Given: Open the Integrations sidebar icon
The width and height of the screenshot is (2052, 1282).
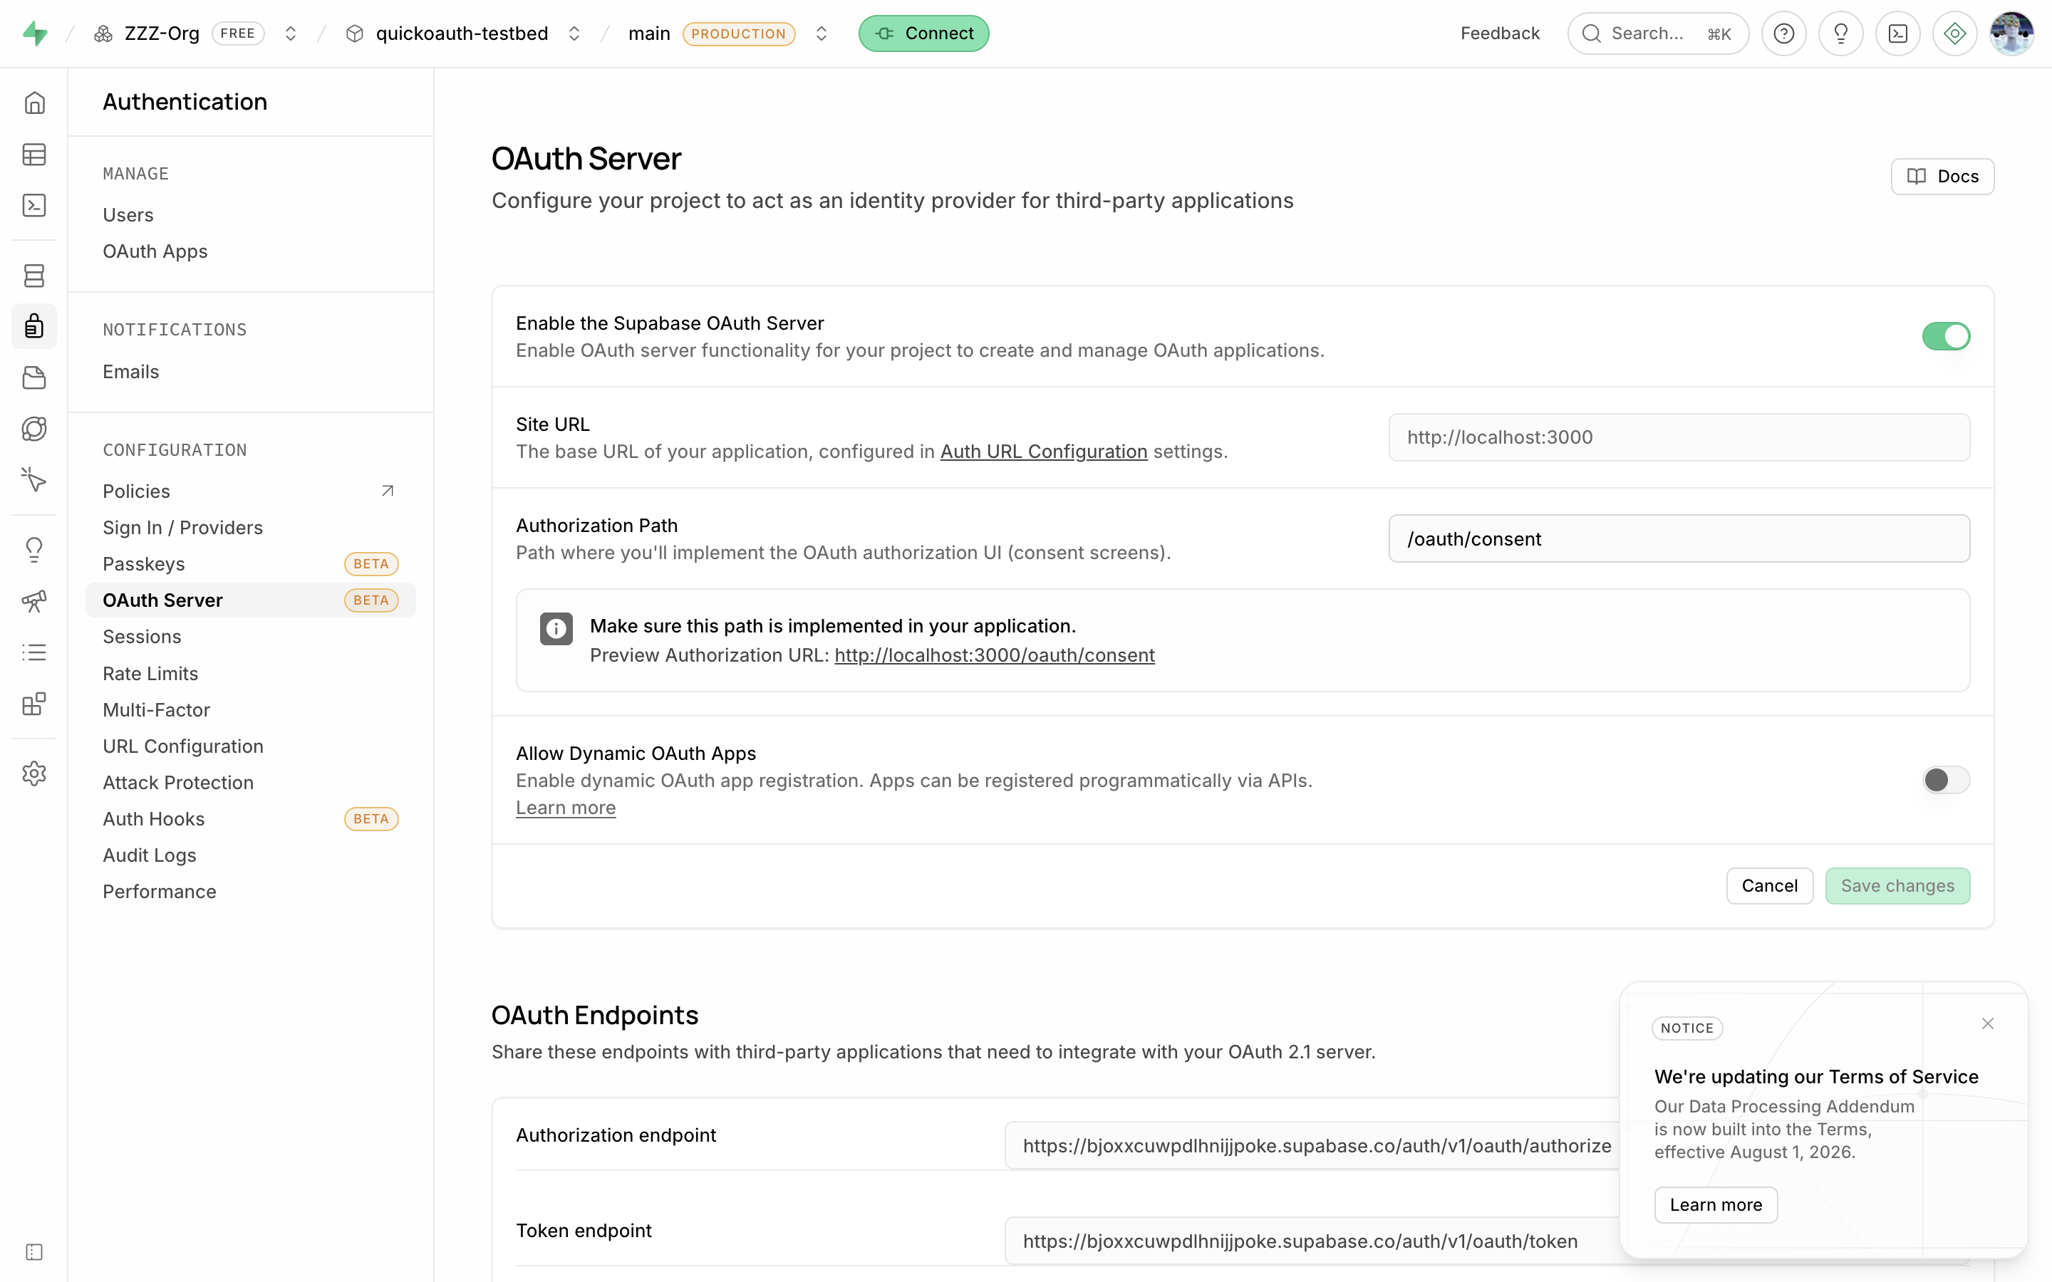Looking at the screenshot, I should [34, 704].
